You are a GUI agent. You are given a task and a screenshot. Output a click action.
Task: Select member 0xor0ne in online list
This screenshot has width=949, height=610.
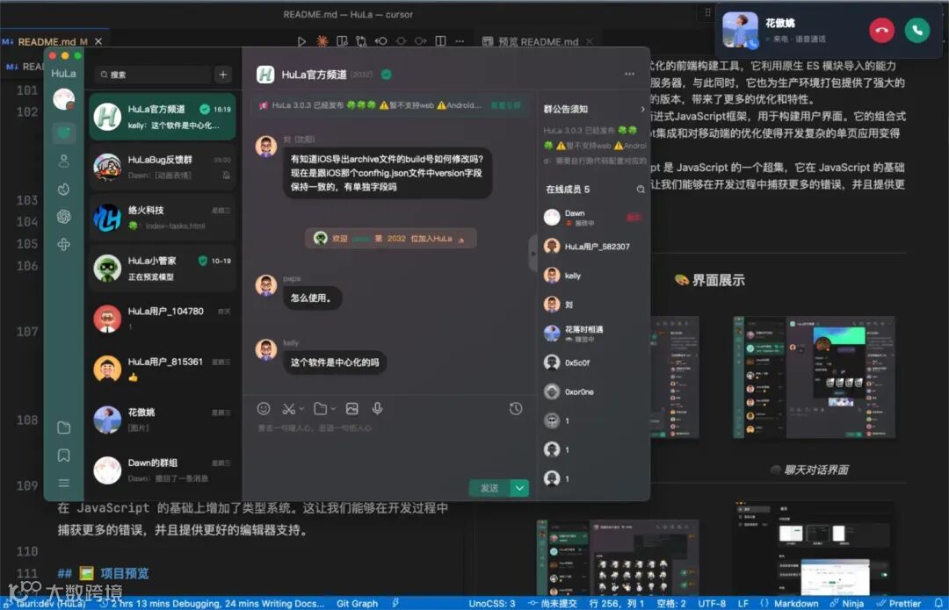point(593,391)
